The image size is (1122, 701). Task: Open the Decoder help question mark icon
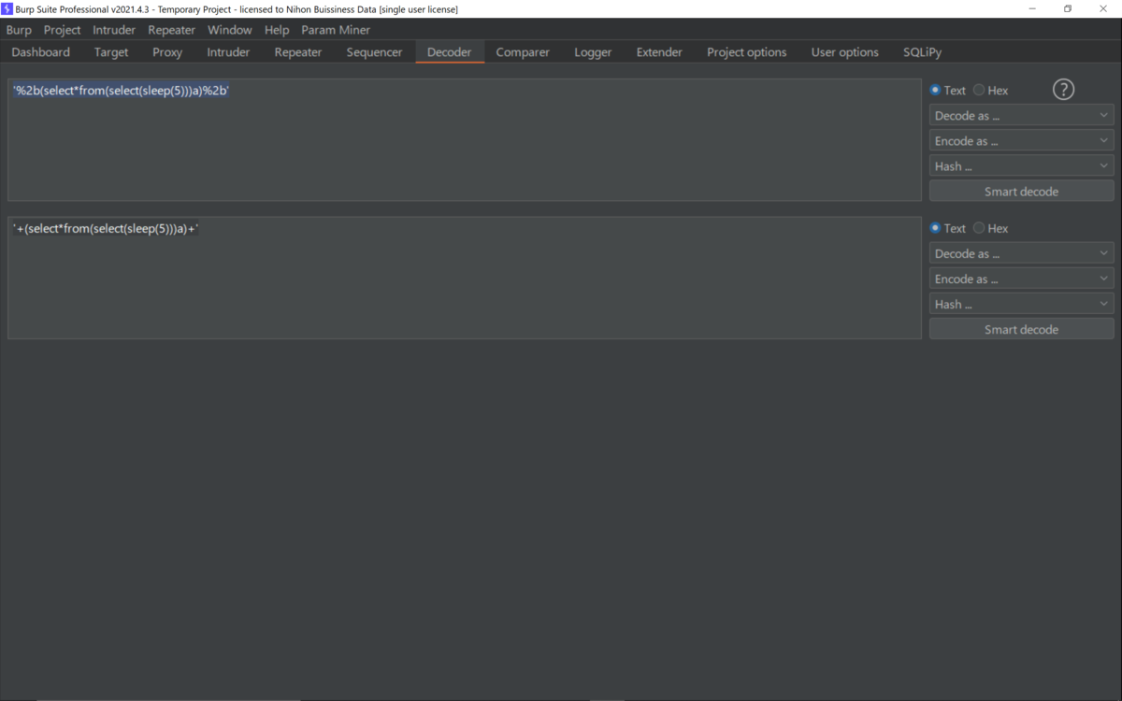click(1063, 90)
